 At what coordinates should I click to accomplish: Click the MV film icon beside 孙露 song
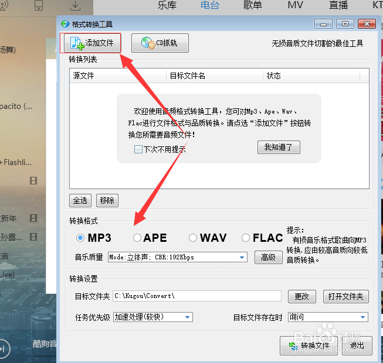pyautogui.click(x=33, y=237)
